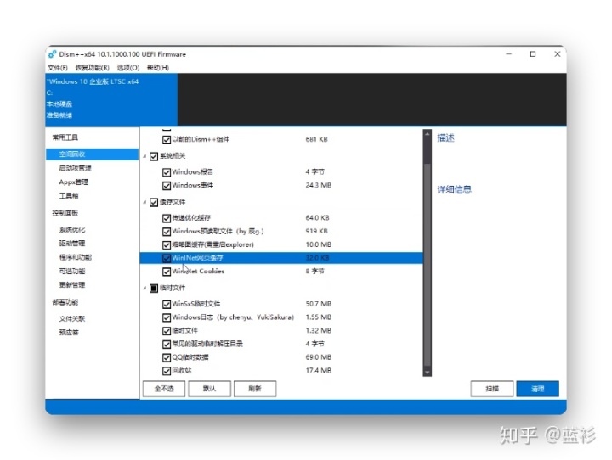Open 预应答 in the sidebar

pos(69,332)
